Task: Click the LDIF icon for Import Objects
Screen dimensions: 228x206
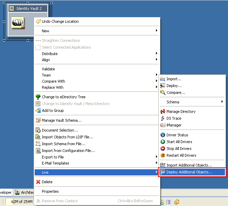Action: pyautogui.click(x=38, y=137)
